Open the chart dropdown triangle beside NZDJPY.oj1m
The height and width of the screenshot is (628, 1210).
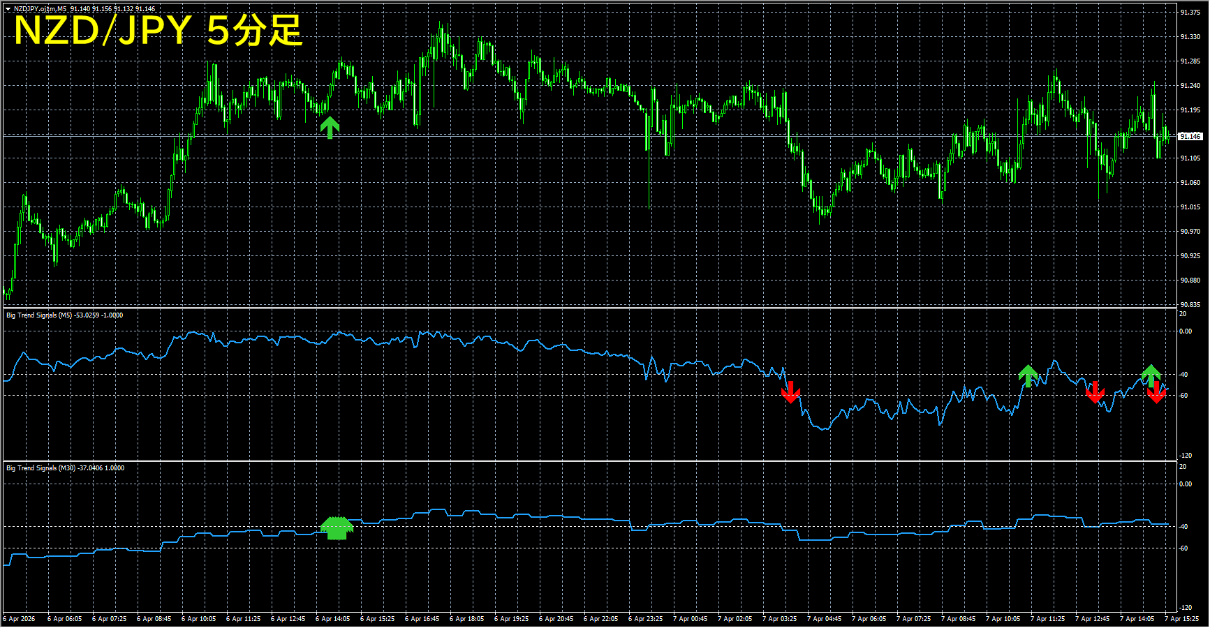(8, 9)
